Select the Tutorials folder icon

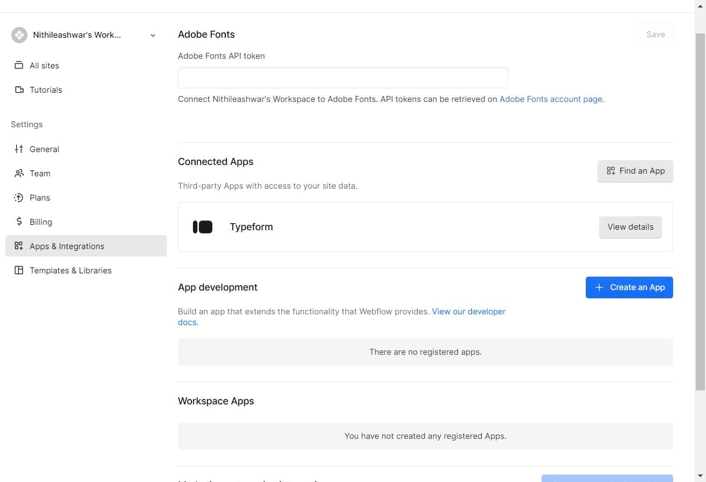[18, 89]
